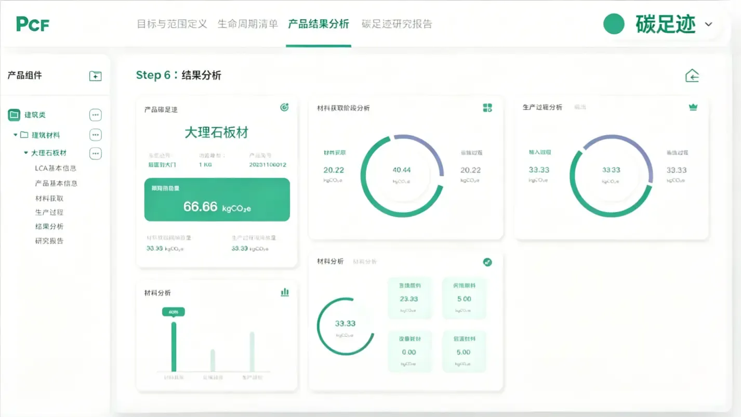
Task: Open the ··· options menu beside 大理石板材
Action: point(95,153)
